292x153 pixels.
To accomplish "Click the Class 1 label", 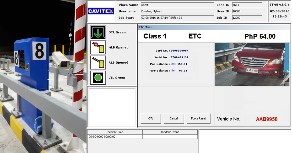I will pyautogui.click(x=155, y=36).
